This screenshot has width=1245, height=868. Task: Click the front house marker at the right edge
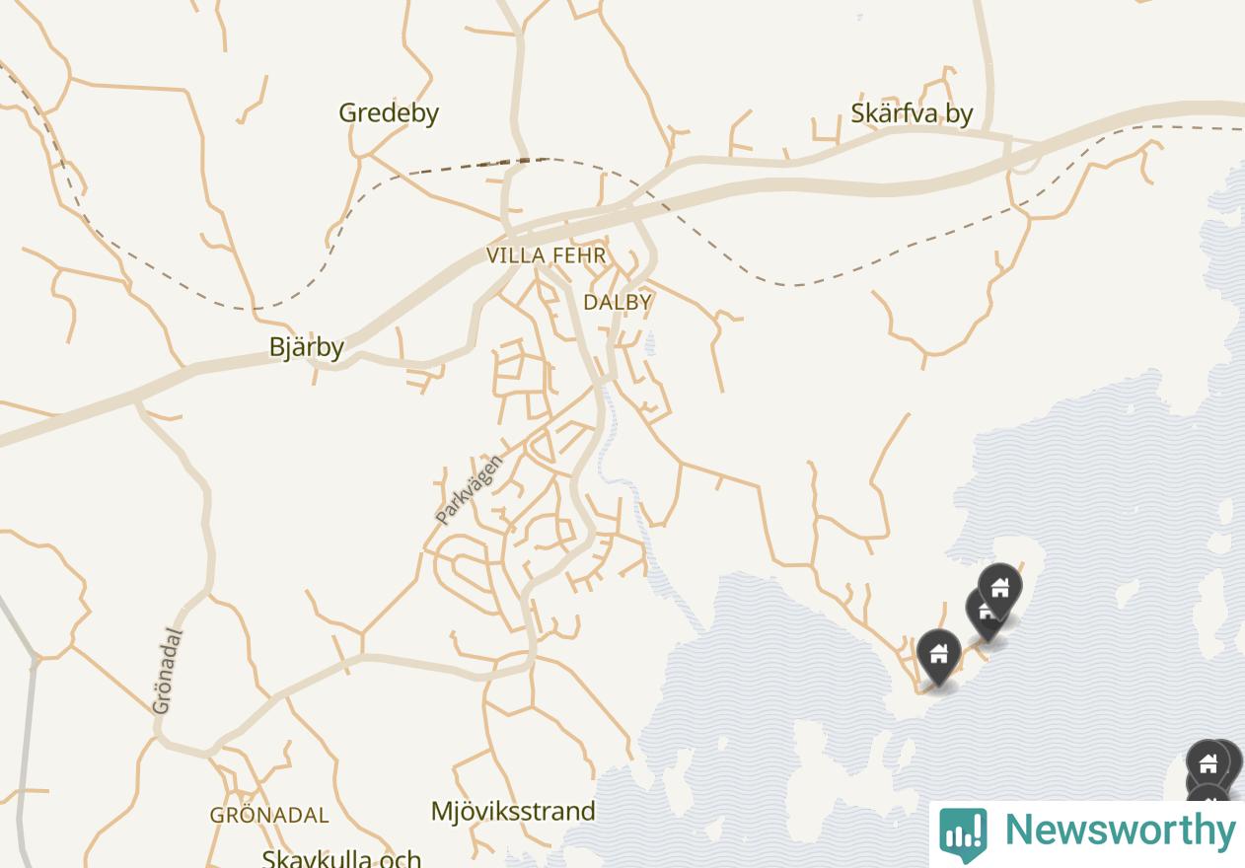1208,765
